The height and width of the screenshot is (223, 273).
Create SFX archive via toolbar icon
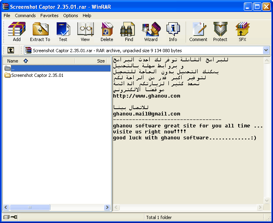coord(242,31)
